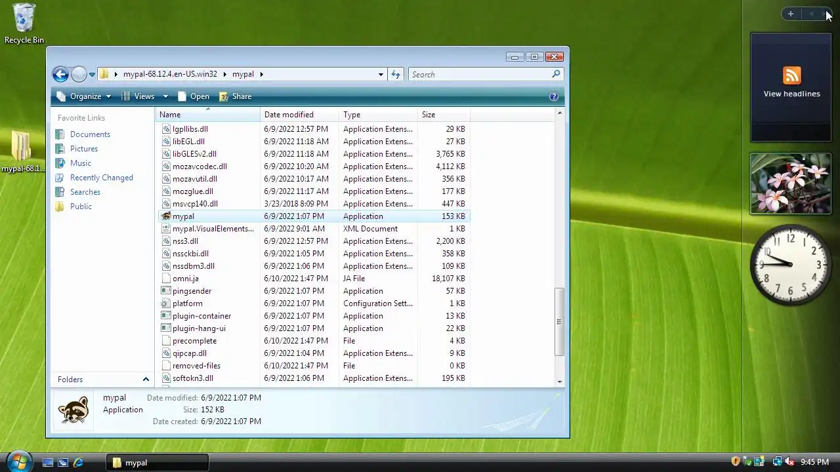840x472 pixels.
Task: Click the mypal raccoon application icon in list
Action: [166, 216]
